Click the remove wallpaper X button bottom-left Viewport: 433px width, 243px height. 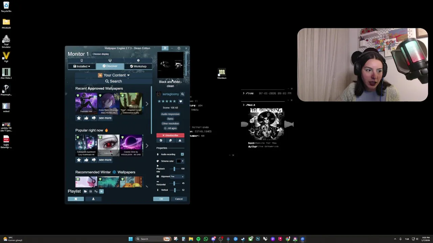point(76,199)
